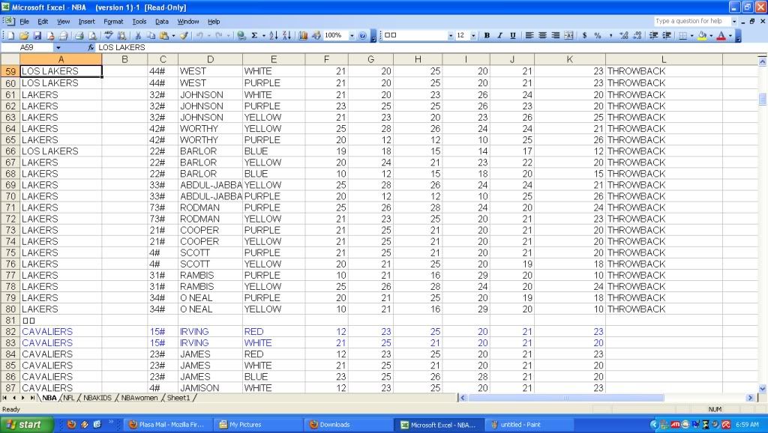The width and height of the screenshot is (768, 433).
Task: Open the File menu
Action: click(24, 22)
